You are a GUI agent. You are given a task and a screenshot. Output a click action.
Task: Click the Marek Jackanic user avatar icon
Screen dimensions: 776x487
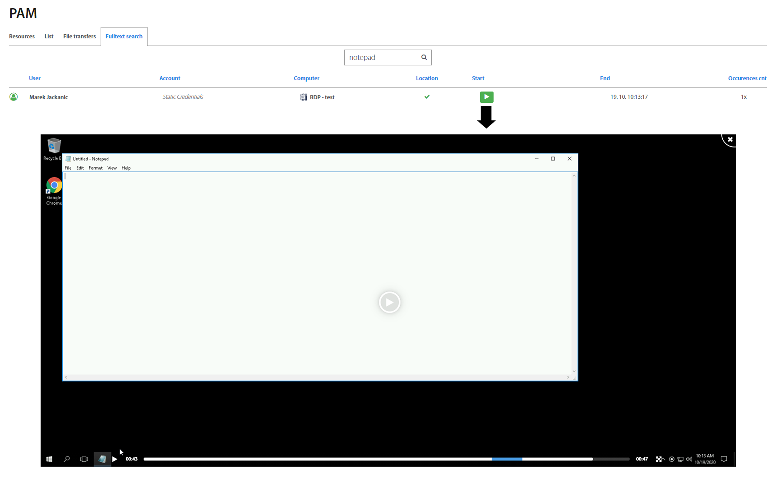pyautogui.click(x=14, y=97)
